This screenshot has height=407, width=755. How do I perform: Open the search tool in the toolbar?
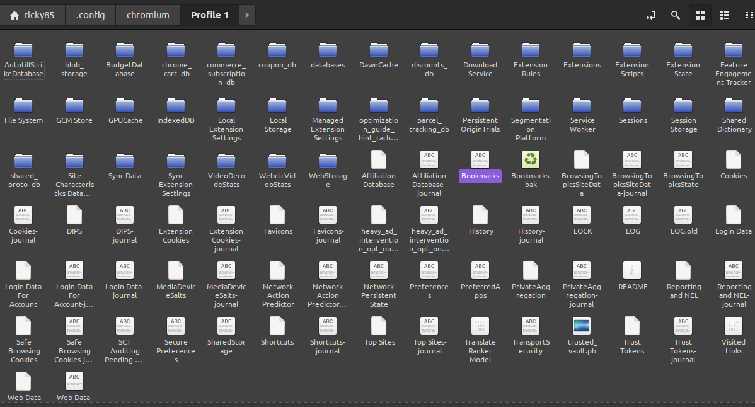tap(675, 15)
